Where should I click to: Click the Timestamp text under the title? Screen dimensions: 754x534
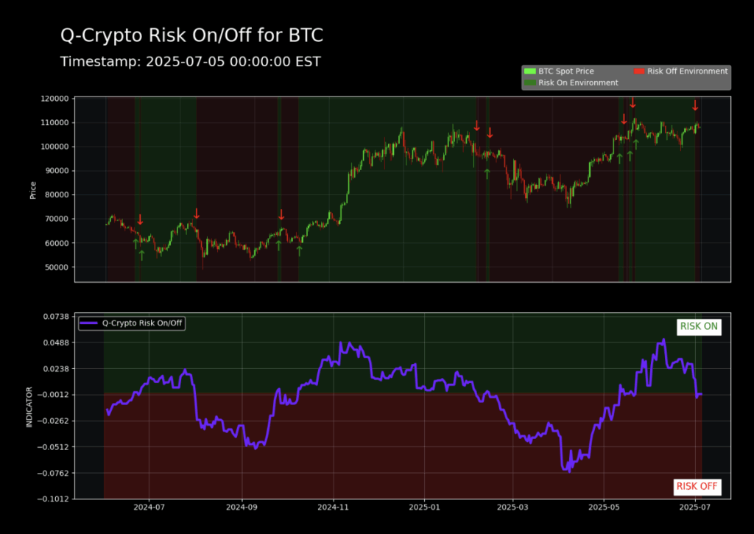[190, 62]
